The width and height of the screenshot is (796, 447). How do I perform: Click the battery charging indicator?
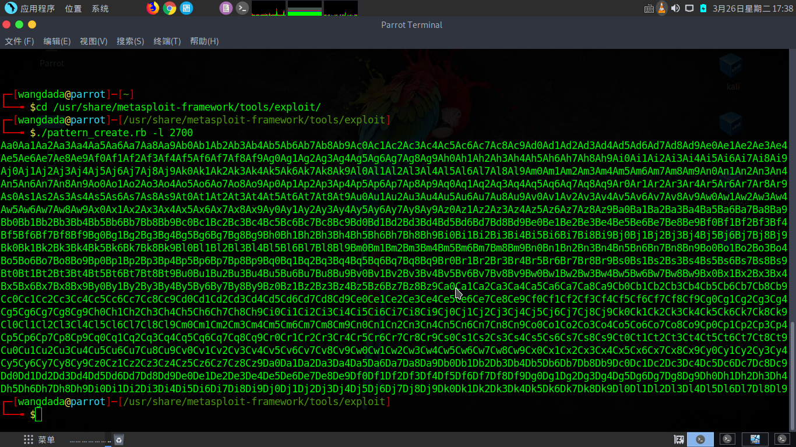[x=703, y=8]
